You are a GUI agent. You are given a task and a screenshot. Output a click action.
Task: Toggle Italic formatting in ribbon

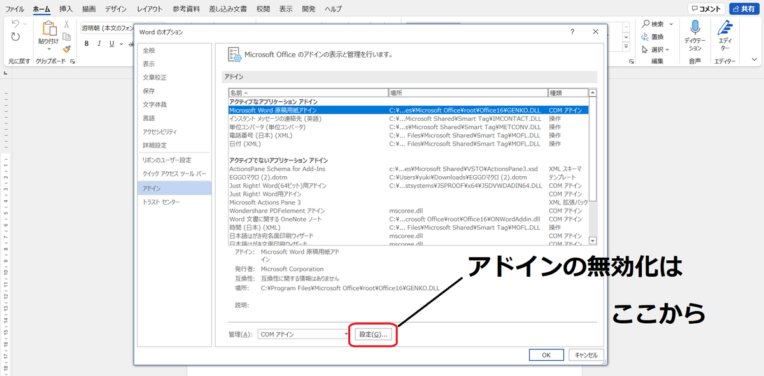(x=99, y=44)
